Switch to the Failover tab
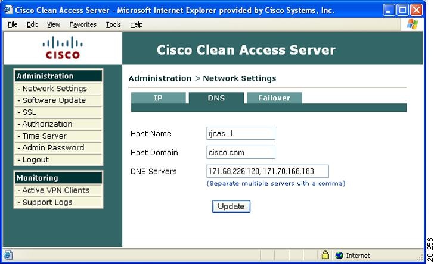 (274, 98)
